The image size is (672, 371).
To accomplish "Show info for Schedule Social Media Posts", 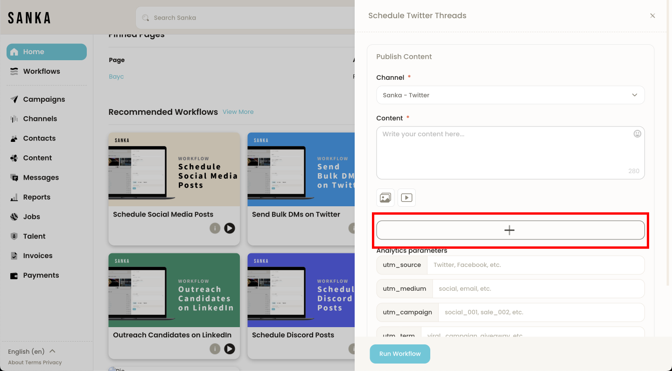I will [215, 228].
